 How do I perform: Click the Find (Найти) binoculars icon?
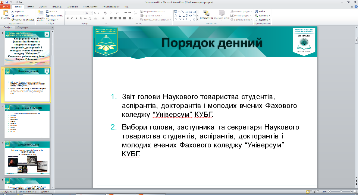point(257,12)
